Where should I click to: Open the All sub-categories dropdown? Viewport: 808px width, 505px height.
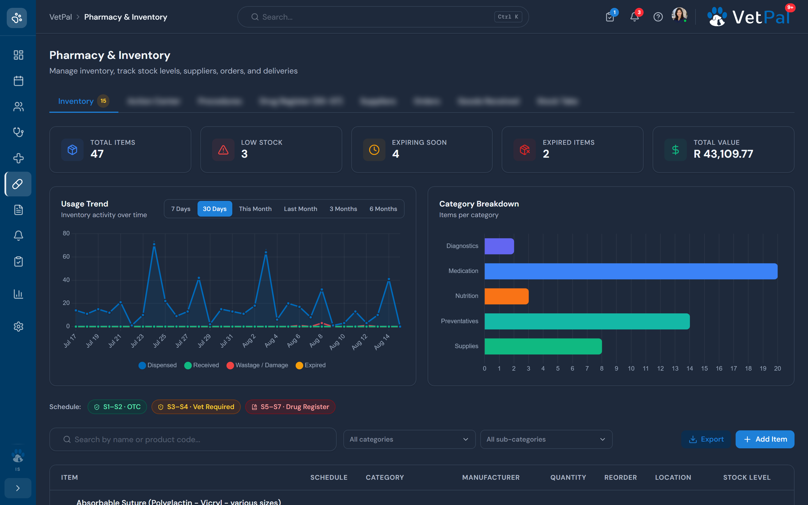pos(546,439)
